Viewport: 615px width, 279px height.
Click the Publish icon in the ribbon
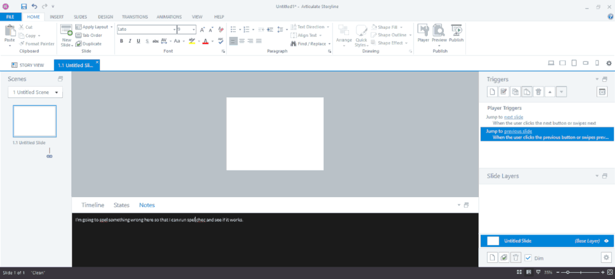click(456, 33)
